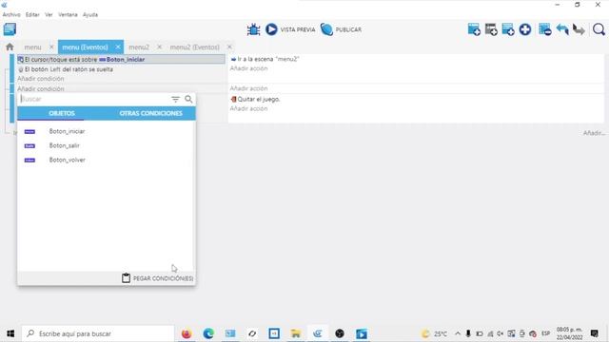Start Vista Previa preview
The image size is (609, 342).
click(x=290, y=29)
